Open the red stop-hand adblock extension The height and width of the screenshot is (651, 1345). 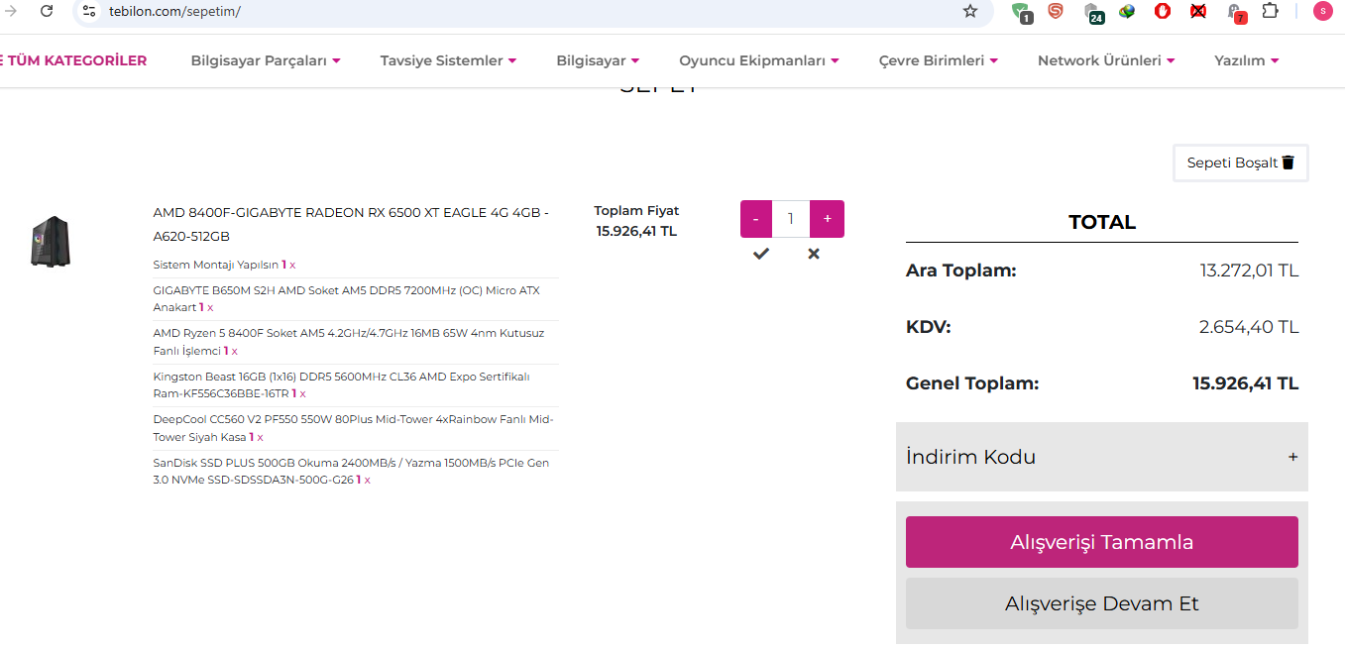tap(1163, 11)
